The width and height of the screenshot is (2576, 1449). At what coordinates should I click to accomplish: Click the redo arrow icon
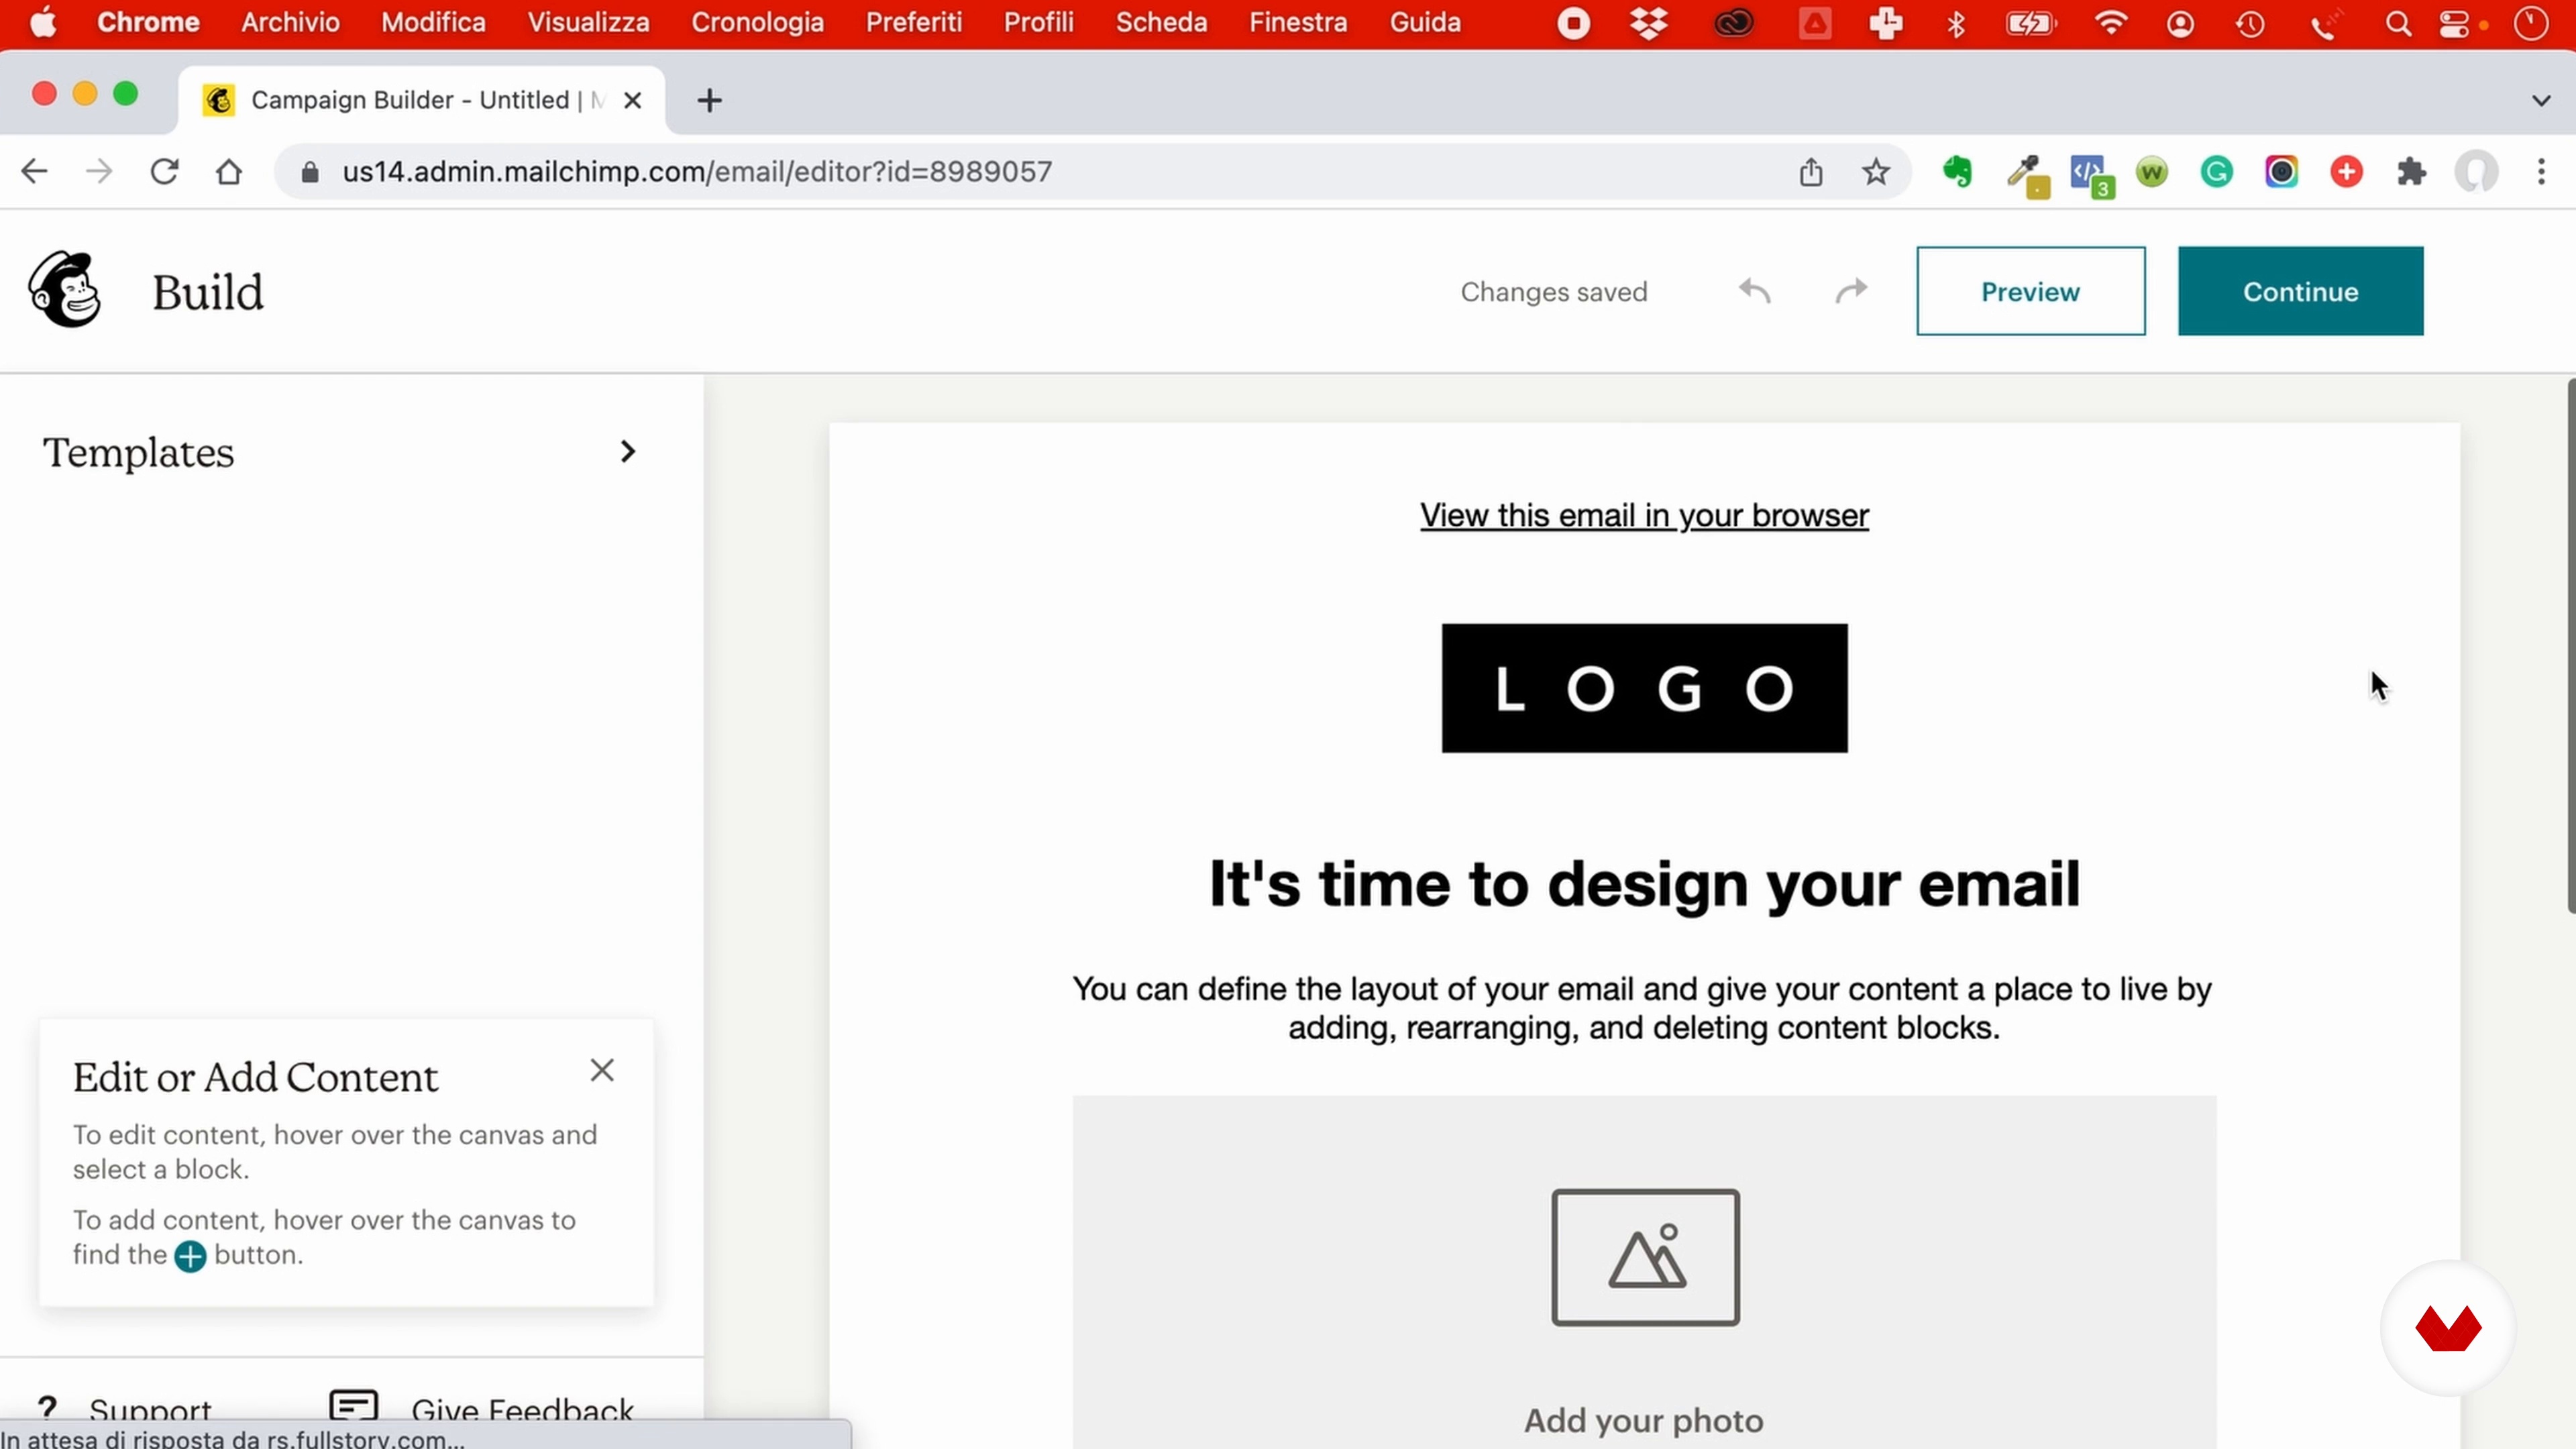(x=1851, y=291)
